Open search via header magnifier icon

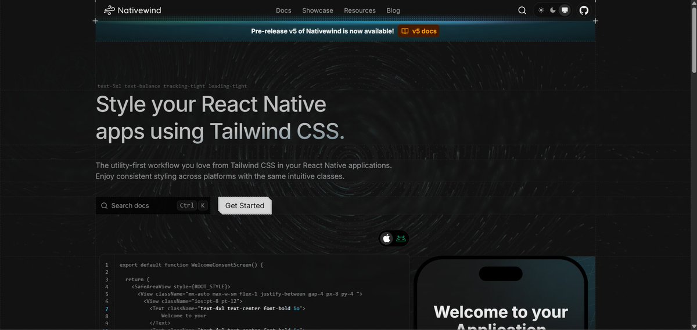click(x=522, y=10)
